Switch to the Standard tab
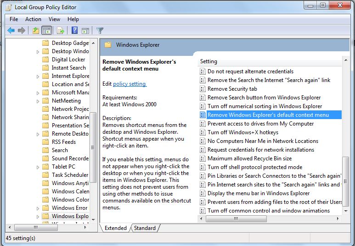 [x=145, y=228]
